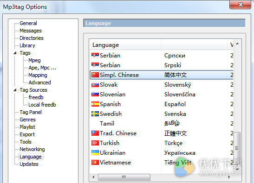Open freedb settings
This screenshot has height=183, width=254.
point(36,97)
